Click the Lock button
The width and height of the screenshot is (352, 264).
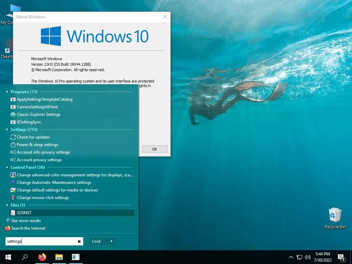click(x=97, y=241)
